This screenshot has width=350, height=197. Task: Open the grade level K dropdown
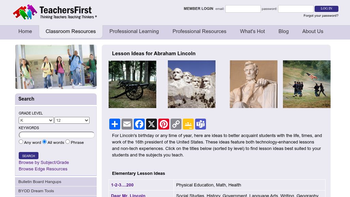pos(36,120)
